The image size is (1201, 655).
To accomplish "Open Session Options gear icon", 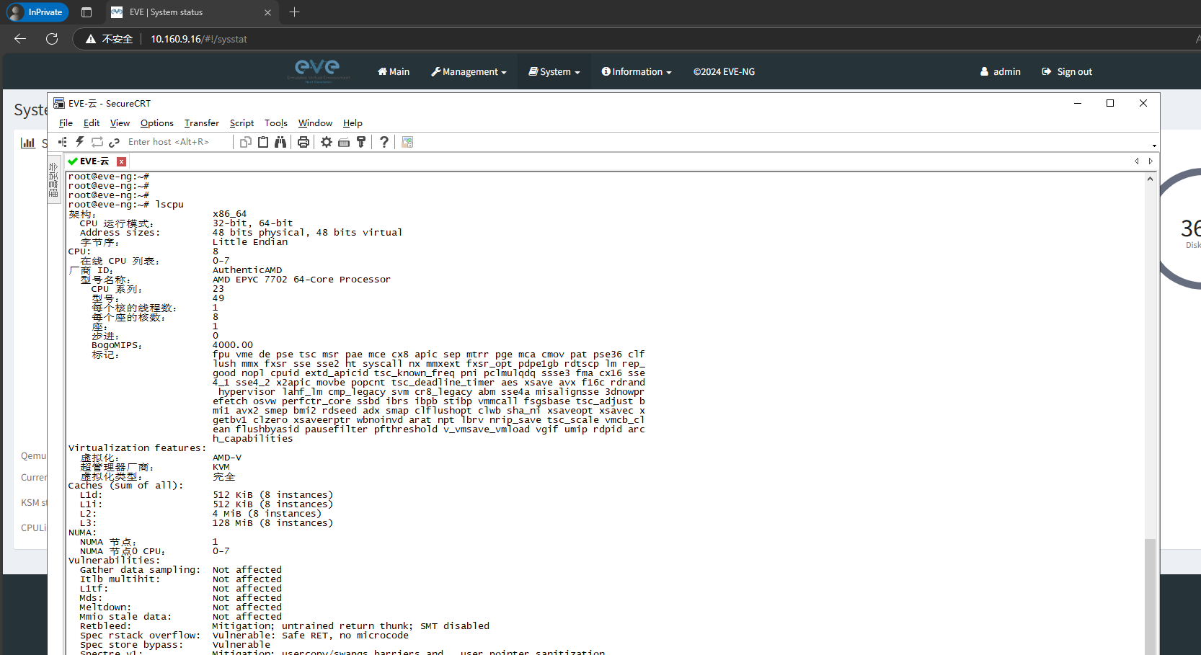I will tap(327, 142).
